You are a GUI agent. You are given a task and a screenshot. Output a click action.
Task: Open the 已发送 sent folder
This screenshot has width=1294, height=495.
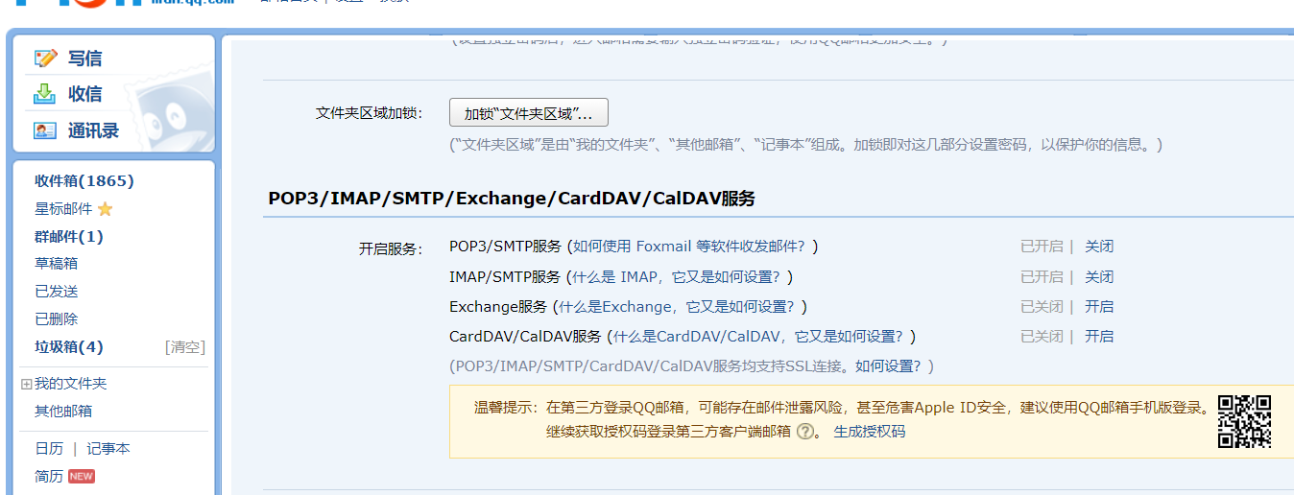[57, 292]
